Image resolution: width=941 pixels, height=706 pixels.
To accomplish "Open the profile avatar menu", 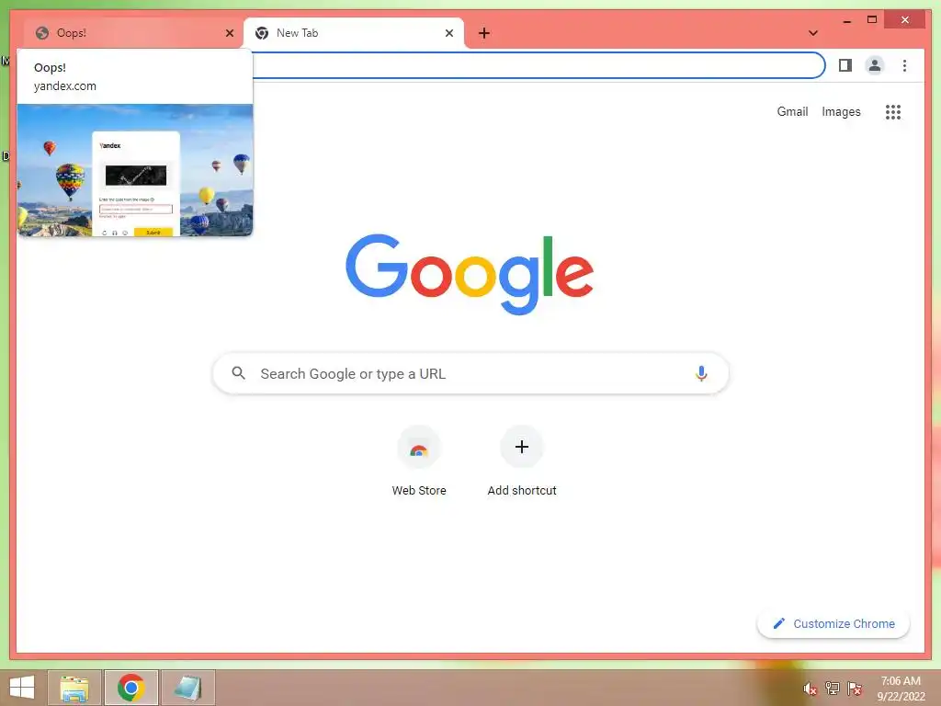I will tap(875, 65).
